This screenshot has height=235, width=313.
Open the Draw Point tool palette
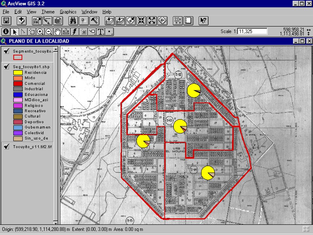110,32
